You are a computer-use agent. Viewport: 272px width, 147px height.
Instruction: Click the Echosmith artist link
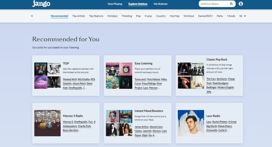pos(212,130)
